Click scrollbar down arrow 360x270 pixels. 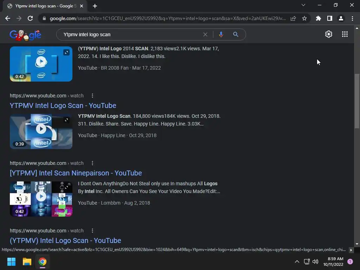(357, 244)
